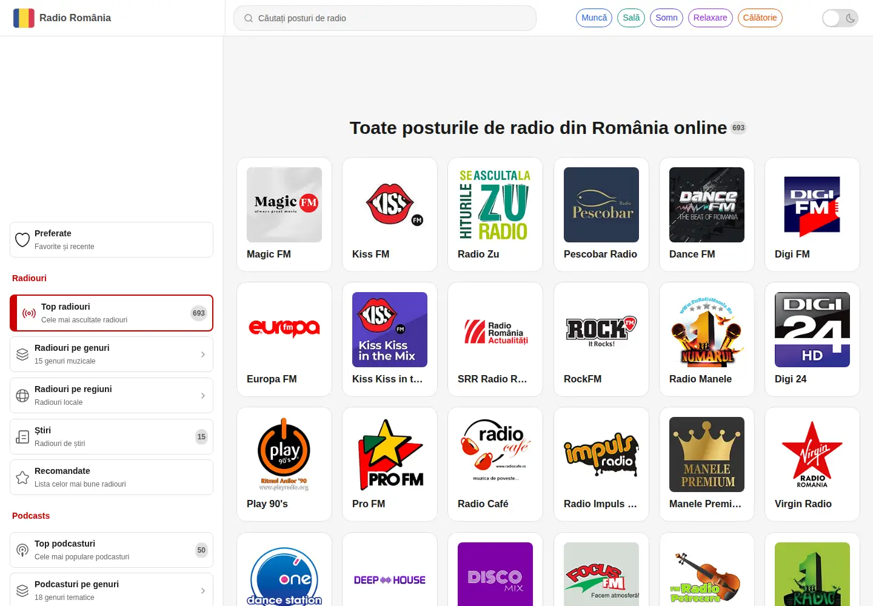Expand Radiouri pe genuri chevron
This screenshot has height=606, width=873.
(203, 355)
